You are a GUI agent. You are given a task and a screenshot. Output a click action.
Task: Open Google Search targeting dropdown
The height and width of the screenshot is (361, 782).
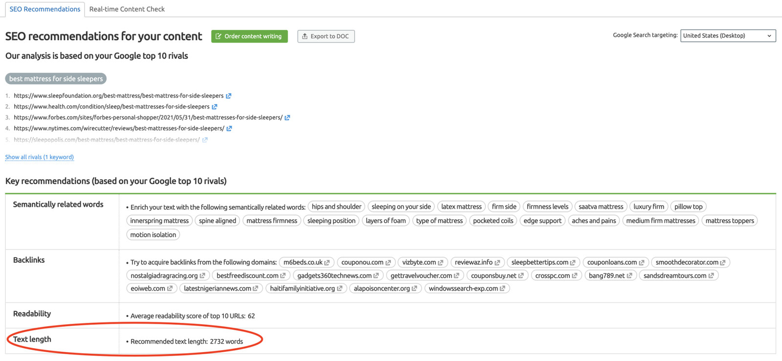pos(727,36)
